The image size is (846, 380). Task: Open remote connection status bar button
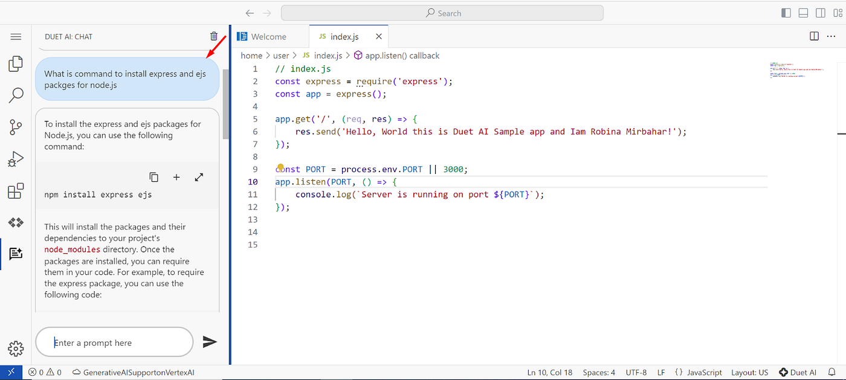tap(11, 372)
